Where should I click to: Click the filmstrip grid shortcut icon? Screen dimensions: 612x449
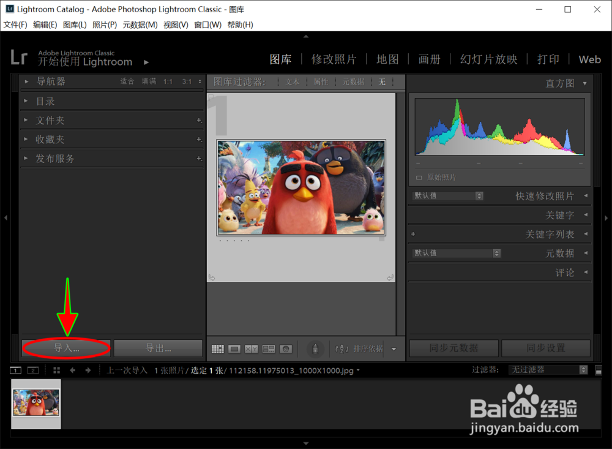coord(56,370)
